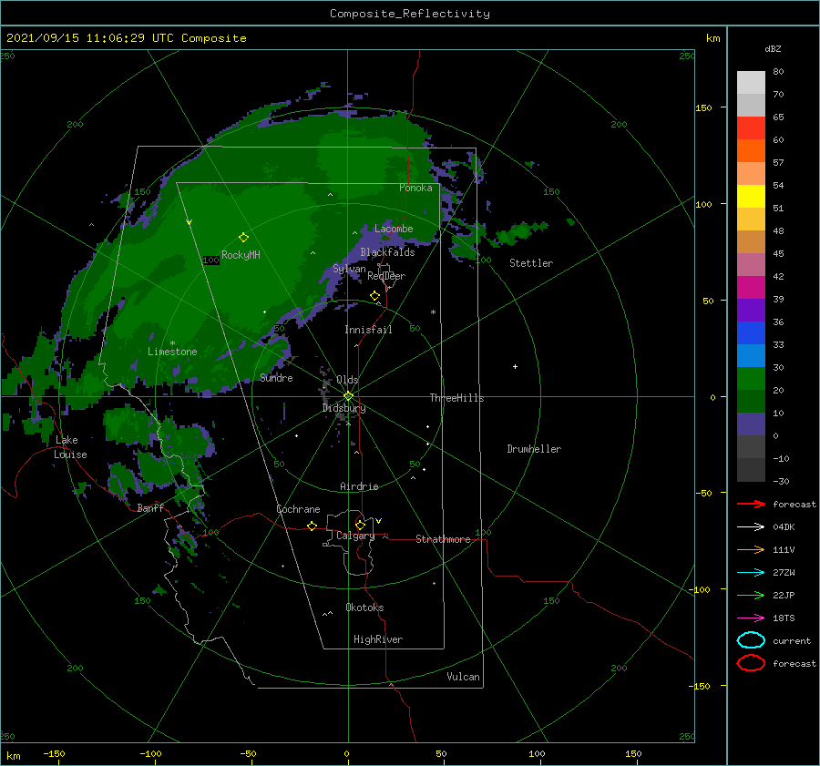Click the pink 42-45 dBZ swatch
The width and height of the screenshot is (820, 766).
point(751,264)
